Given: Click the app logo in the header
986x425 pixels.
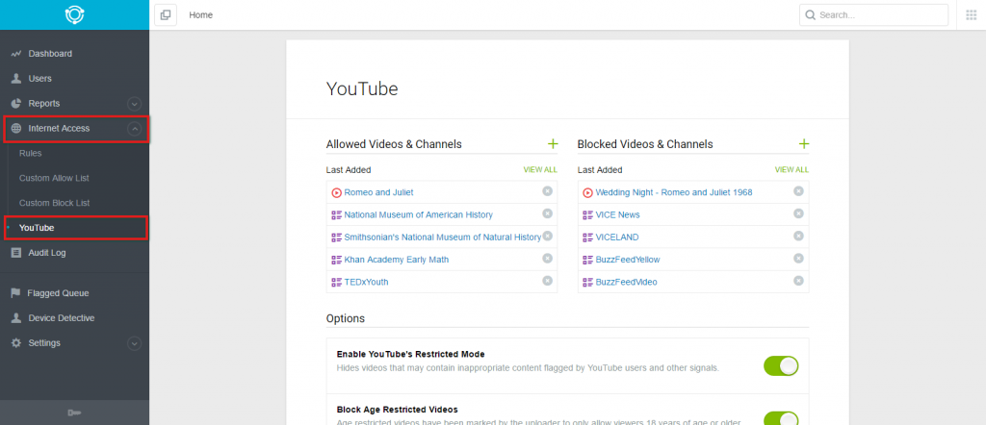Looking at the screenshot, I should click(74, 14).
